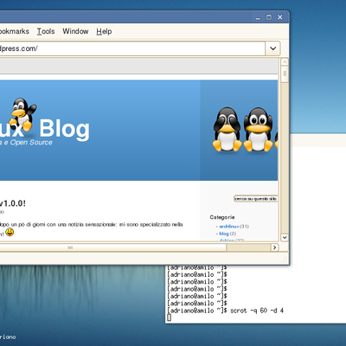346x346 pixels.
Task: Click the wide-eyed penguin image
Action: pyautogui.click(x=258, y=130)
